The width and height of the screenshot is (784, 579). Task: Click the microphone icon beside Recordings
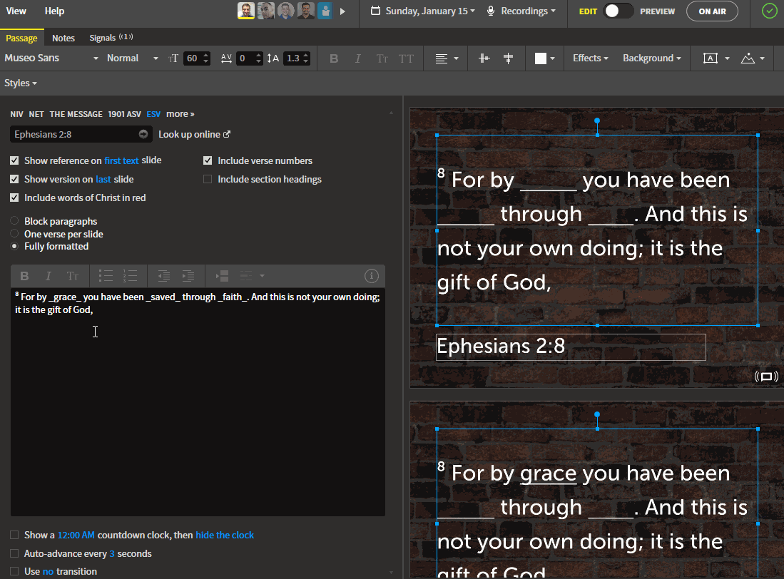pos(491,11)
